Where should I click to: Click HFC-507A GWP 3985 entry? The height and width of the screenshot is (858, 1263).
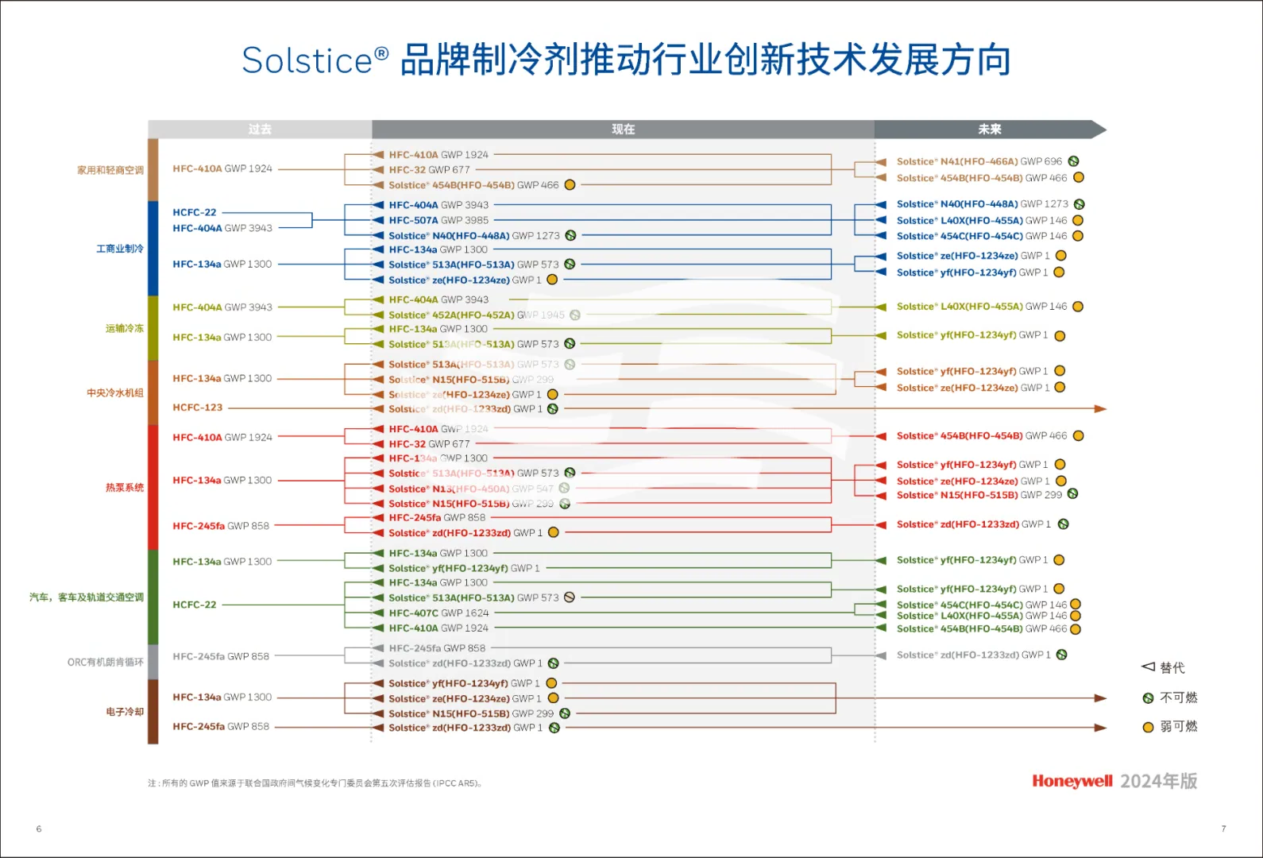438,220
